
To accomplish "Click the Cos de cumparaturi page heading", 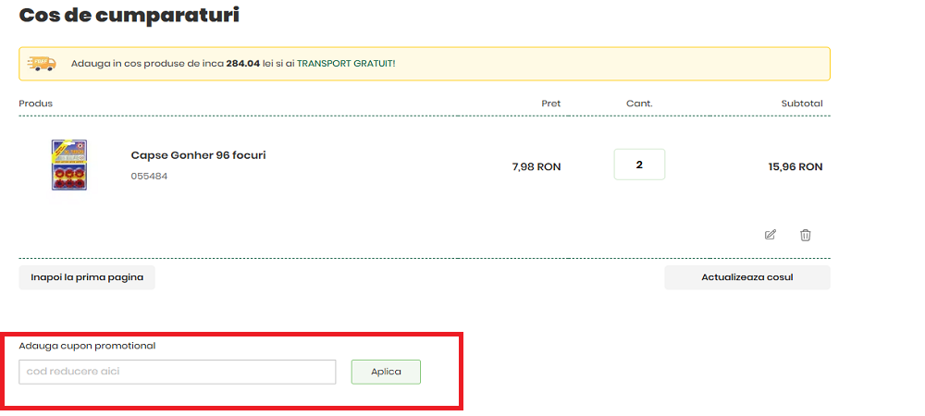I will point(129,15).
